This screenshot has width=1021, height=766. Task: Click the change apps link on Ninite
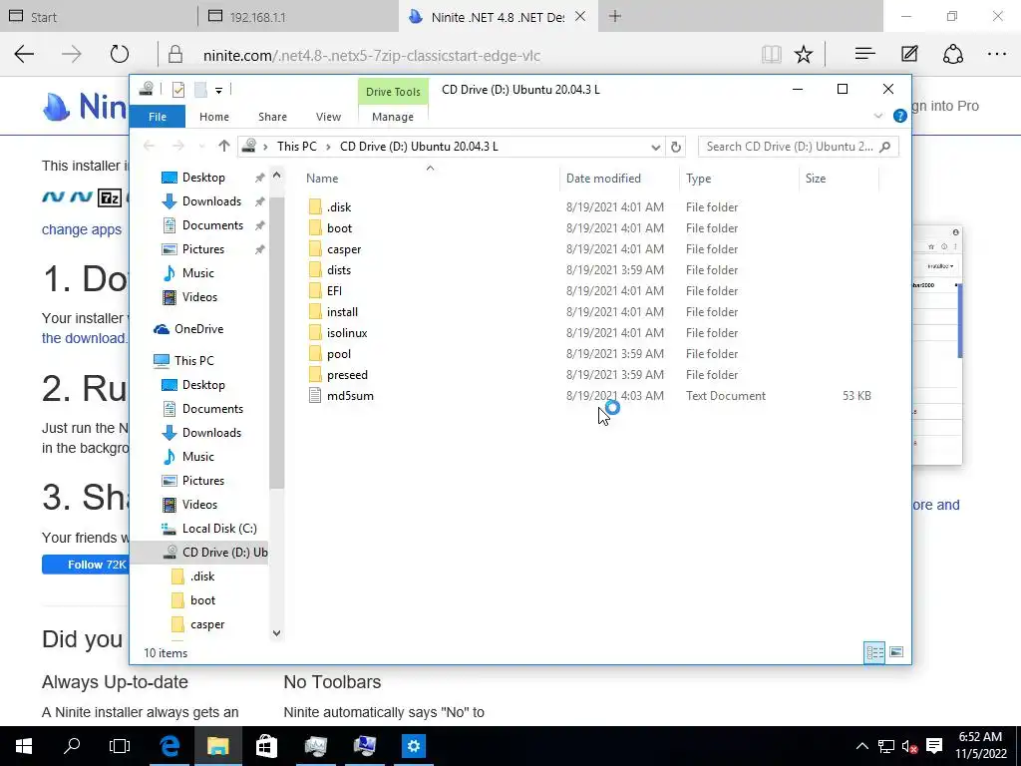pos(82,229)
